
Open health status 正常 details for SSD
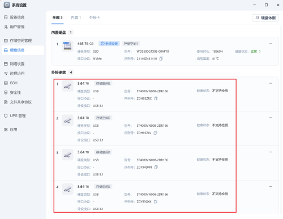coord(255,51)
